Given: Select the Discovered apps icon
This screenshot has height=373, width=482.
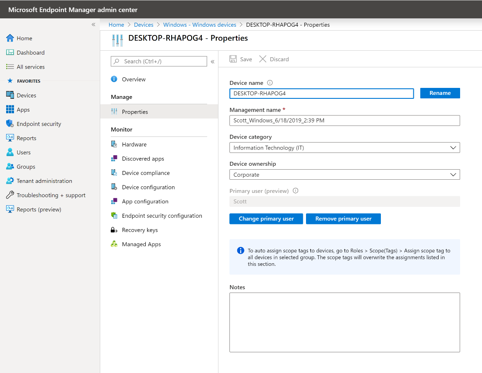Looking at the screenshot, I should [x=114, y=158].
